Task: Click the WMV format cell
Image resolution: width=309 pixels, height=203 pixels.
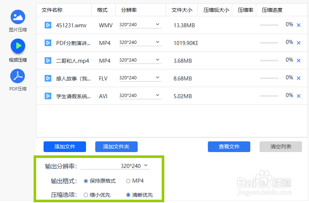Action: tap(106, 25)
